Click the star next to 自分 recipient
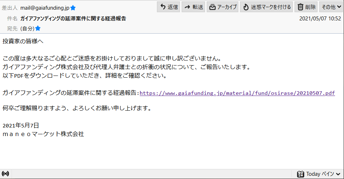The image size is (344, 179). (38, 28)
